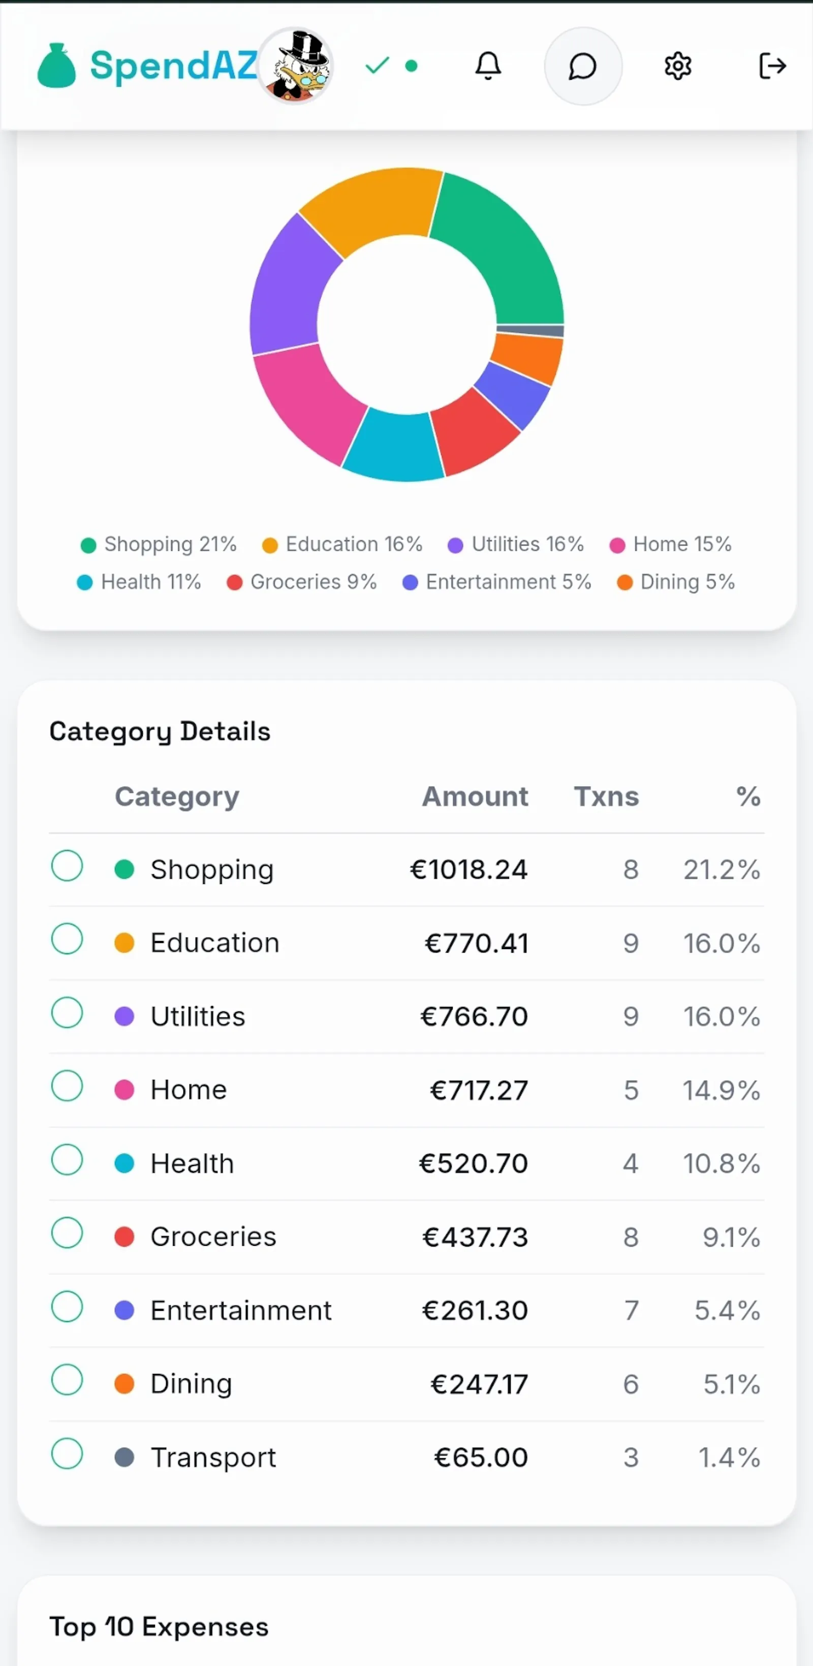Toggle the Health 11% legend item
This screenshot has height=1666, width=813.
coord(139,582)
